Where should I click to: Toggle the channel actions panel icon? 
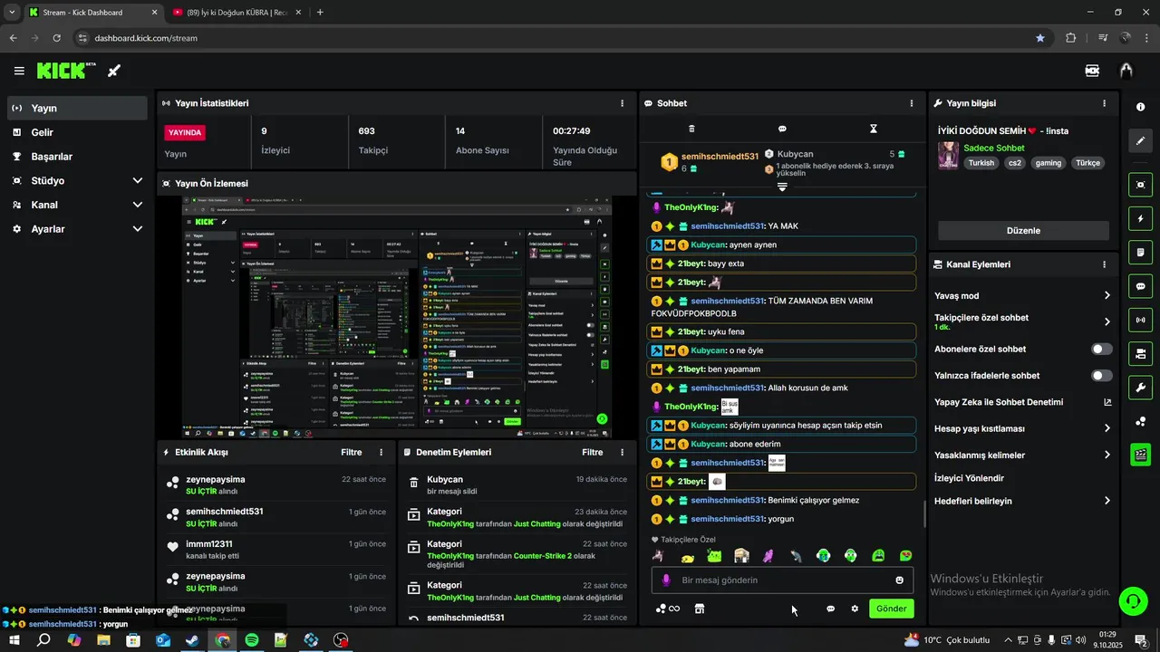pyautogui.click(x=1140, y=353)
